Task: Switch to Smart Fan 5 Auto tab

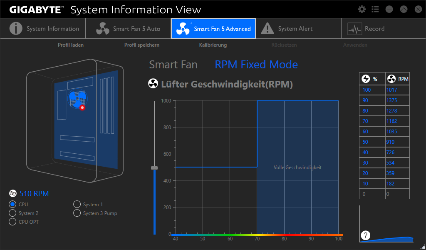Action: (128, 29)
